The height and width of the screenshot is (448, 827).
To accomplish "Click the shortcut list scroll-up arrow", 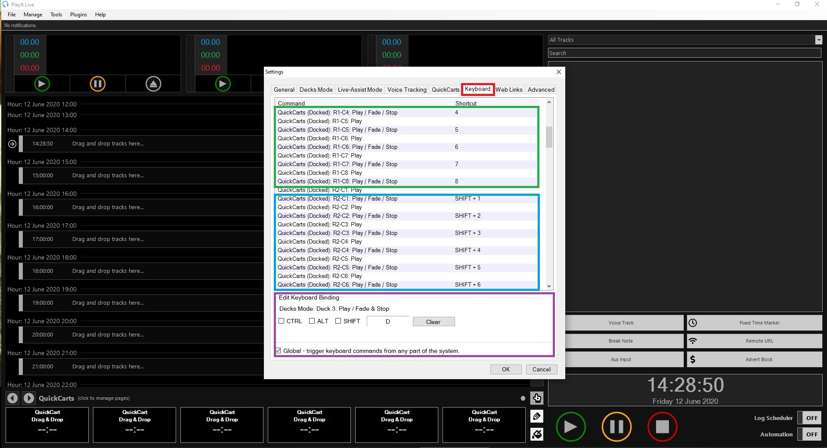I will point(549,102).
